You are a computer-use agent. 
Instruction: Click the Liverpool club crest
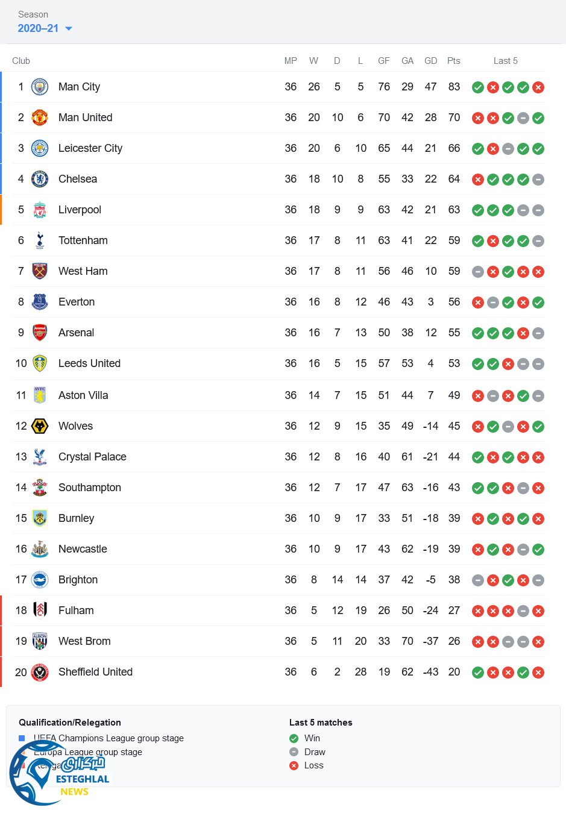click(40, 210)
